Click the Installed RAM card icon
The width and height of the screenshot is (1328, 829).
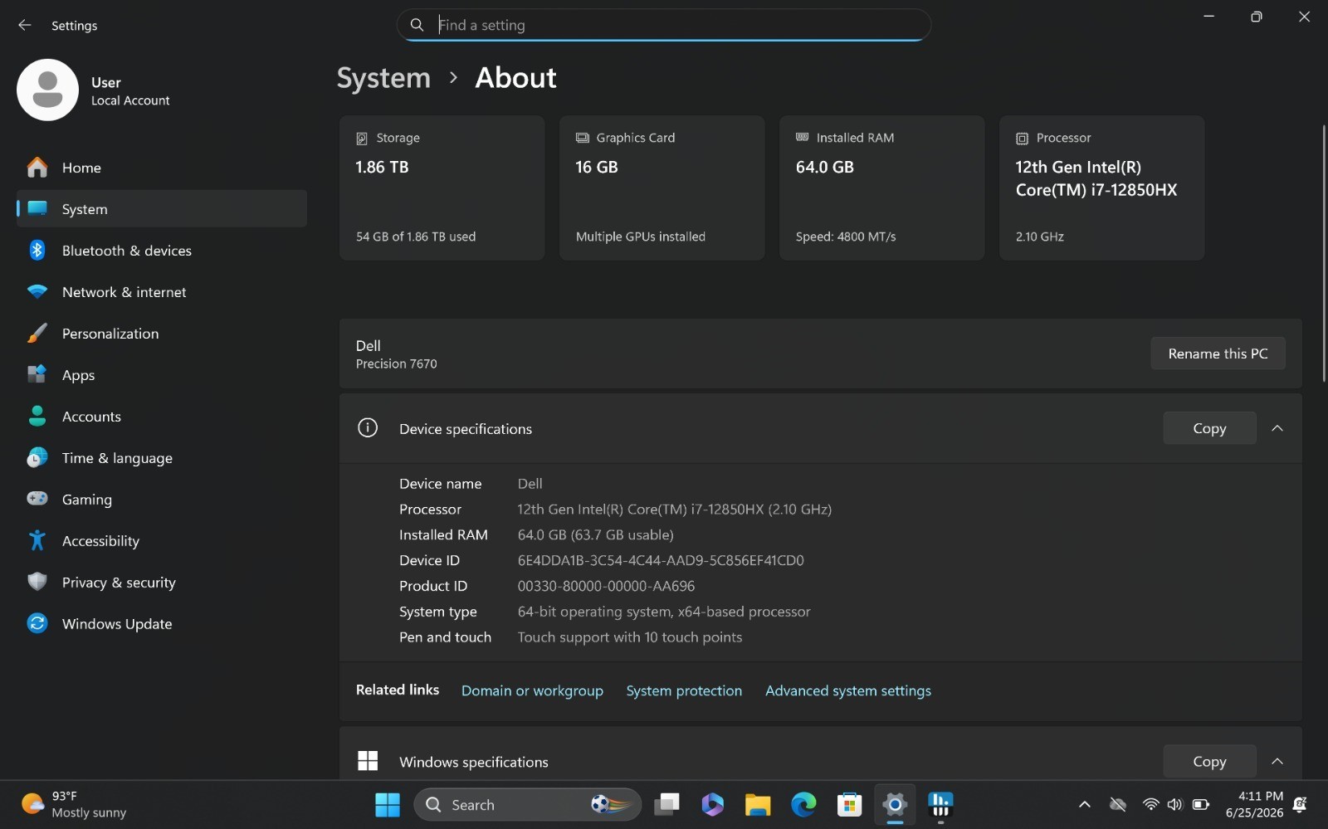click(x=802, y=138)
